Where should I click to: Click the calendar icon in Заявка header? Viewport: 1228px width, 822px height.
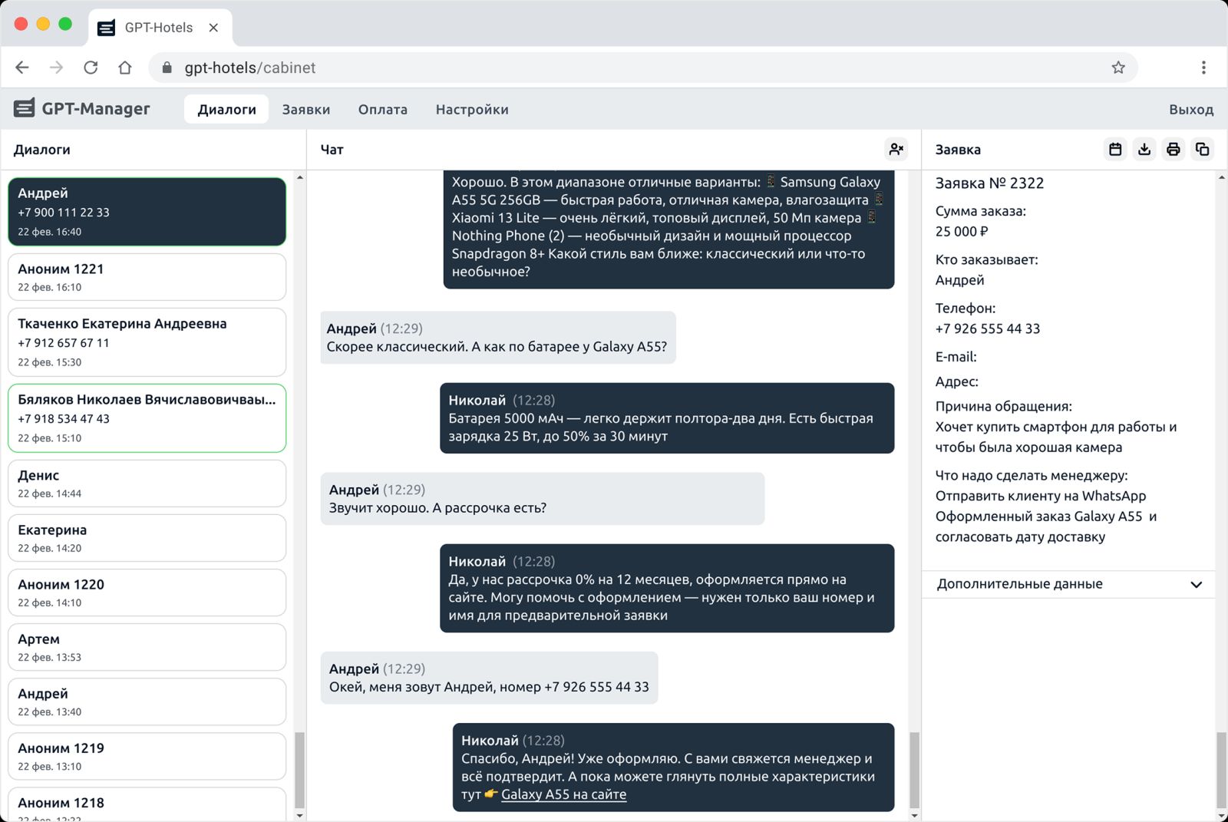(1115, 150)
